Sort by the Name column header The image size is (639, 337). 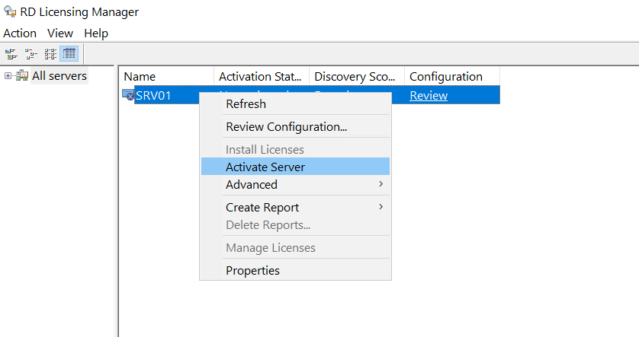(x=167, y=76)
